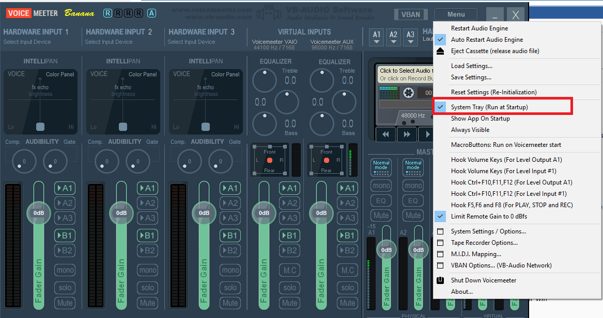
Task: Click VBAN Options window icon
Action: tap(440, 265)
